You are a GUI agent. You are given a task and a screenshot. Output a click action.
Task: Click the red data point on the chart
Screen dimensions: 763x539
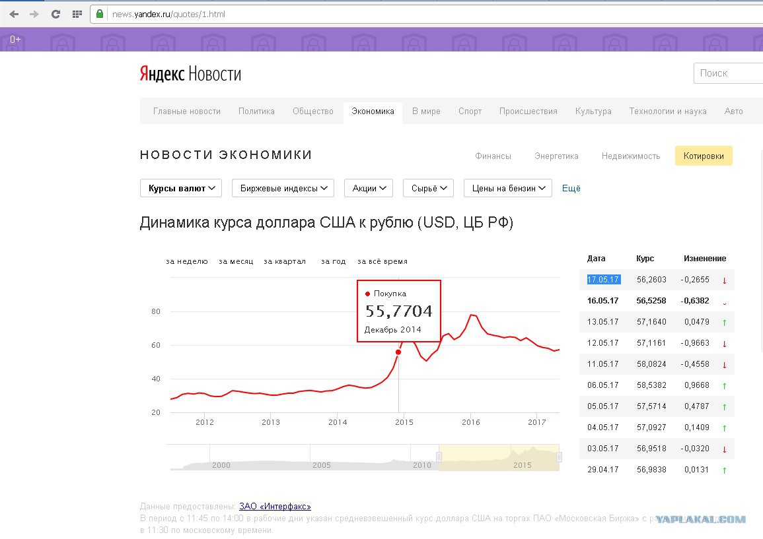tap(398, 352)
